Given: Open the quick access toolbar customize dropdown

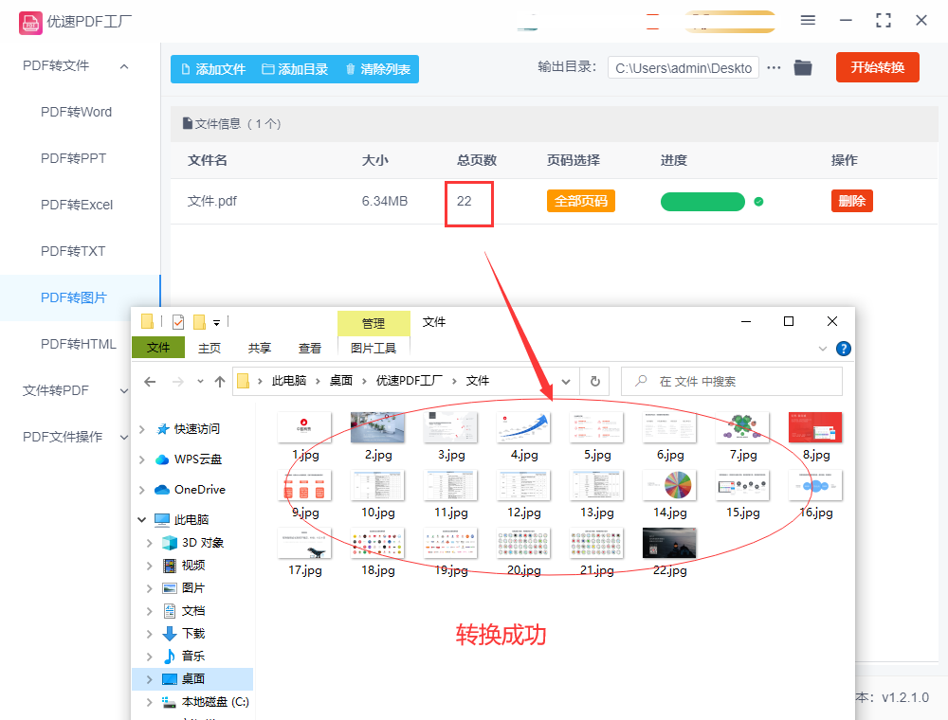Looking at the screenshot, I should (x=216, y=323).
